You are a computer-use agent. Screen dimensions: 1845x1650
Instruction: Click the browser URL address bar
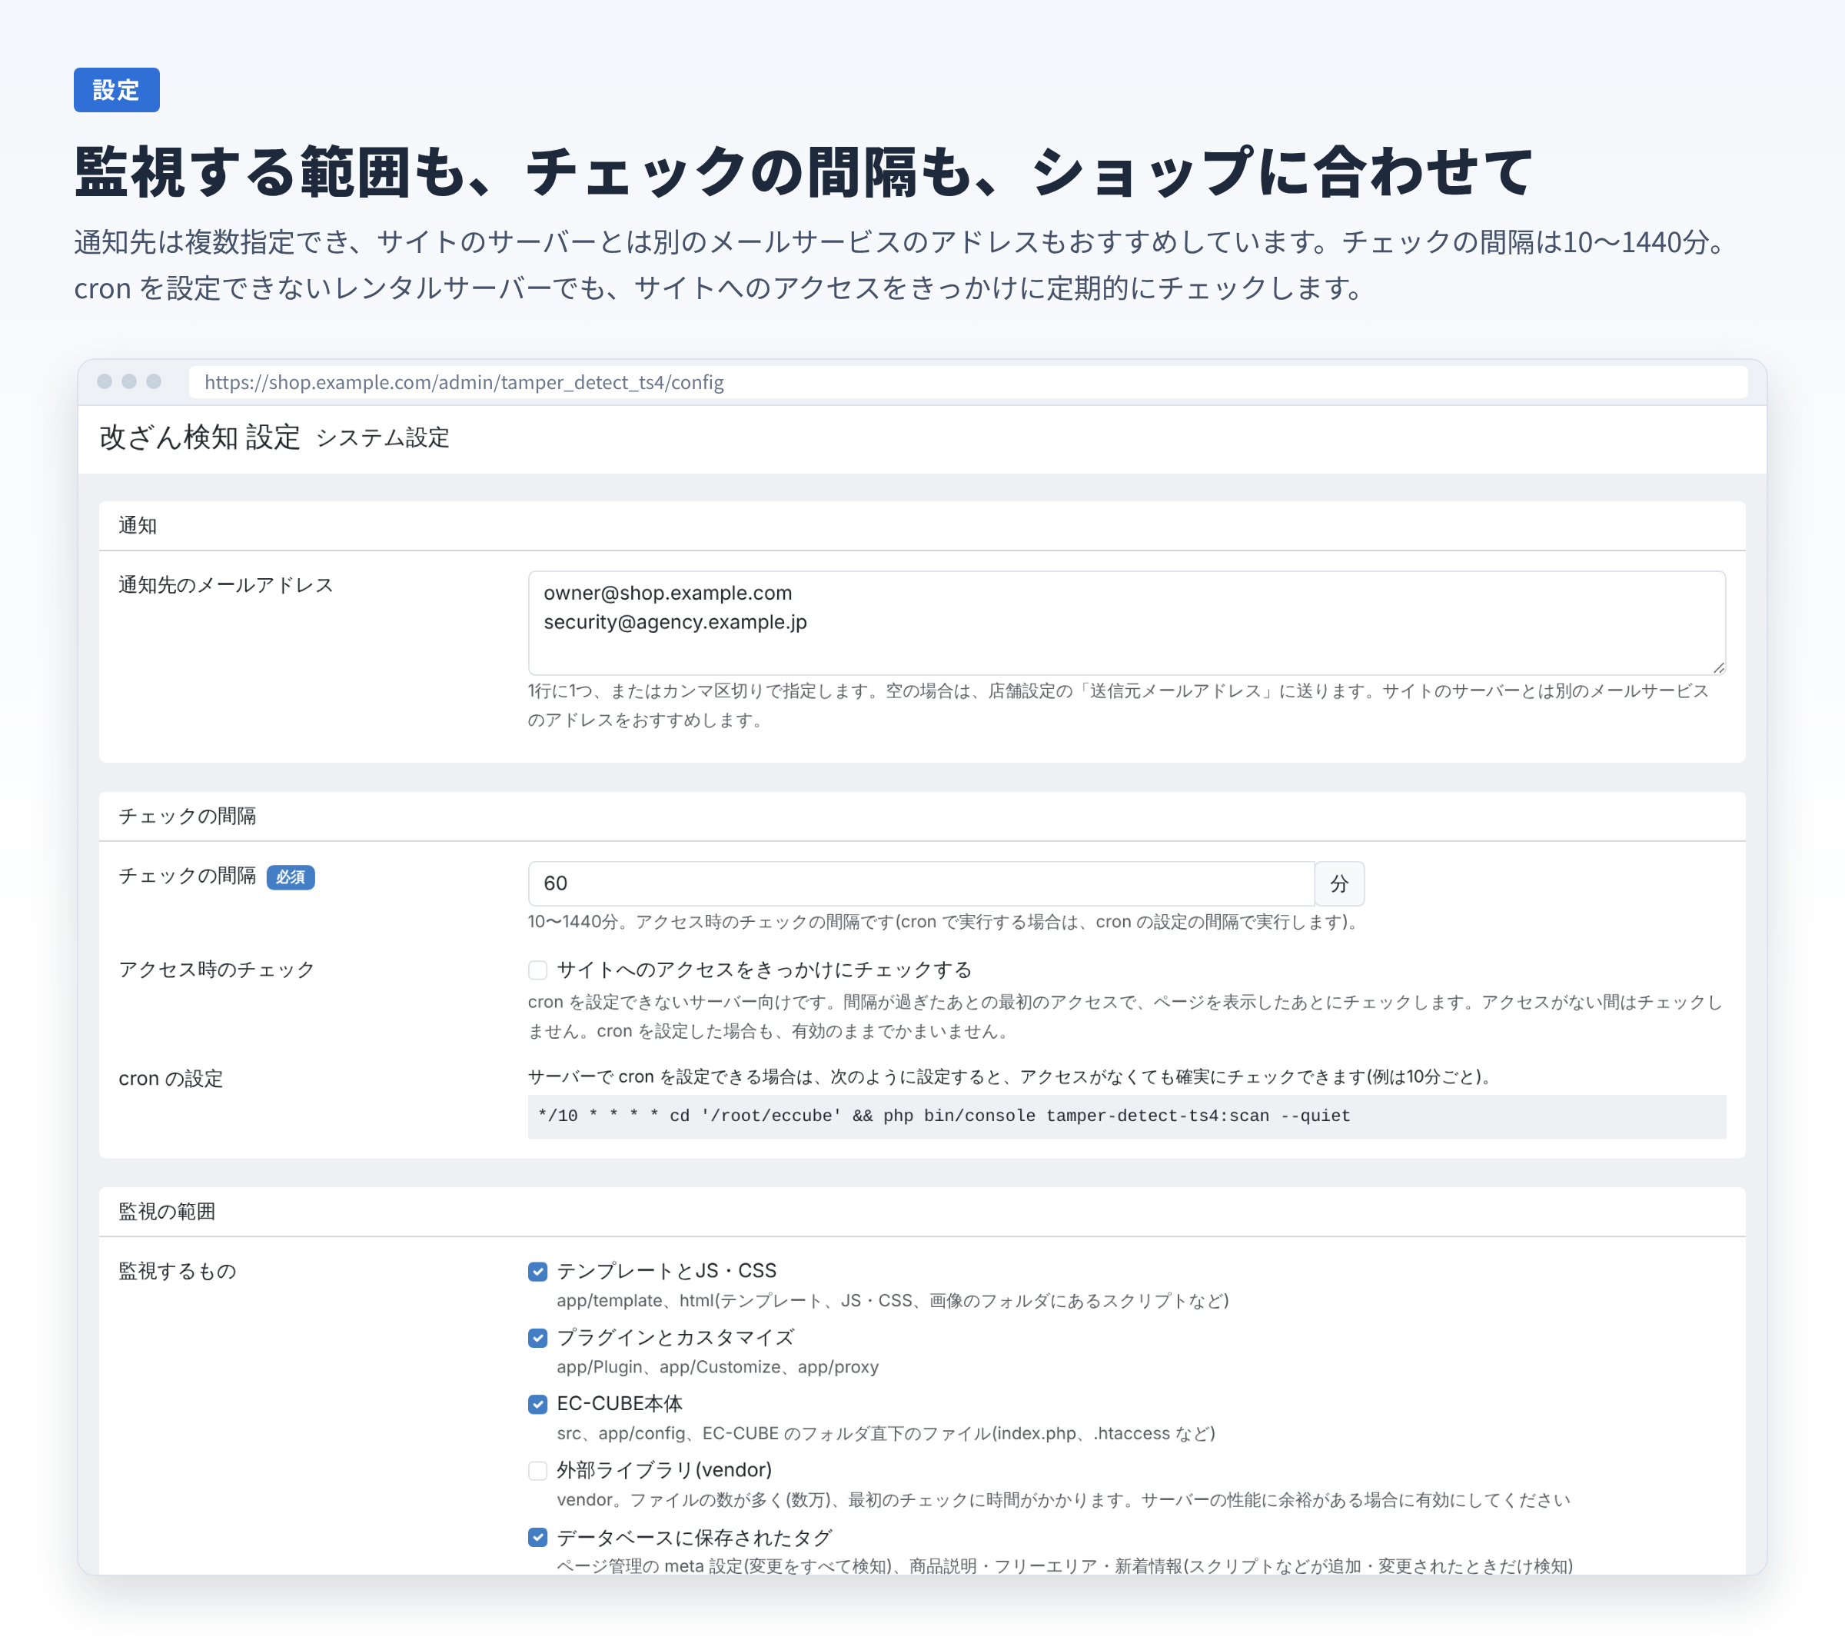pos(967,381)
